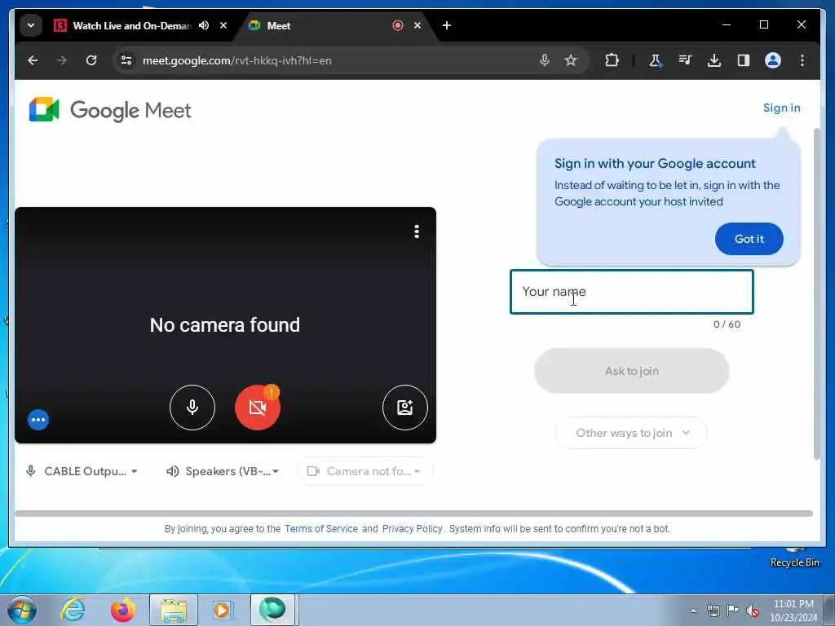Mute the microphone in the preview
The image size is (835, 626).
tap(192, 408)
